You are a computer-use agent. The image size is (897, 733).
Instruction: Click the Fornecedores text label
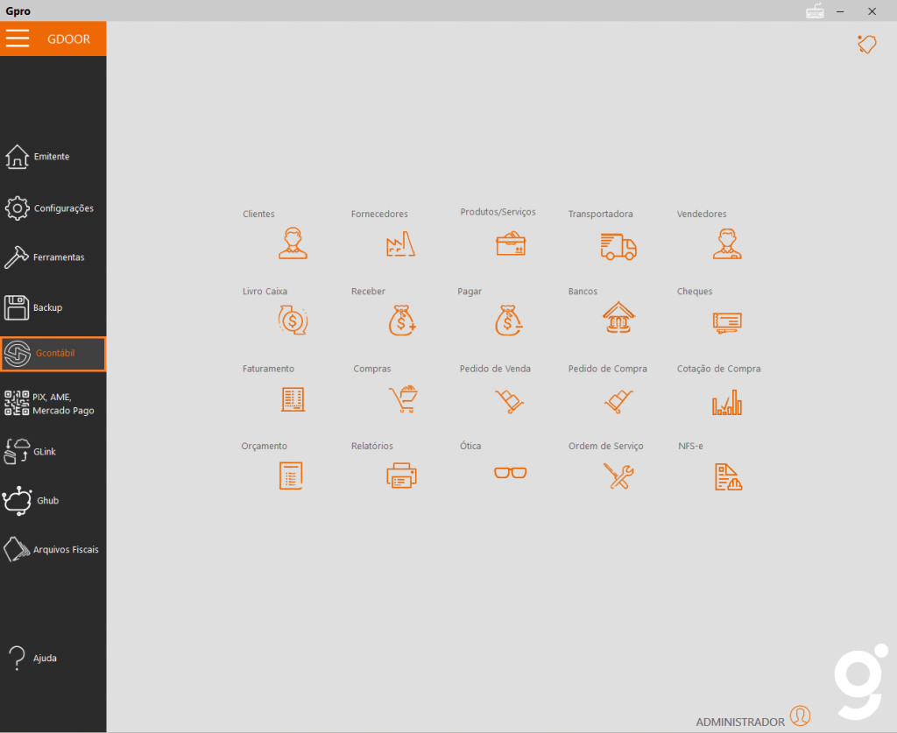pos(379,214)
